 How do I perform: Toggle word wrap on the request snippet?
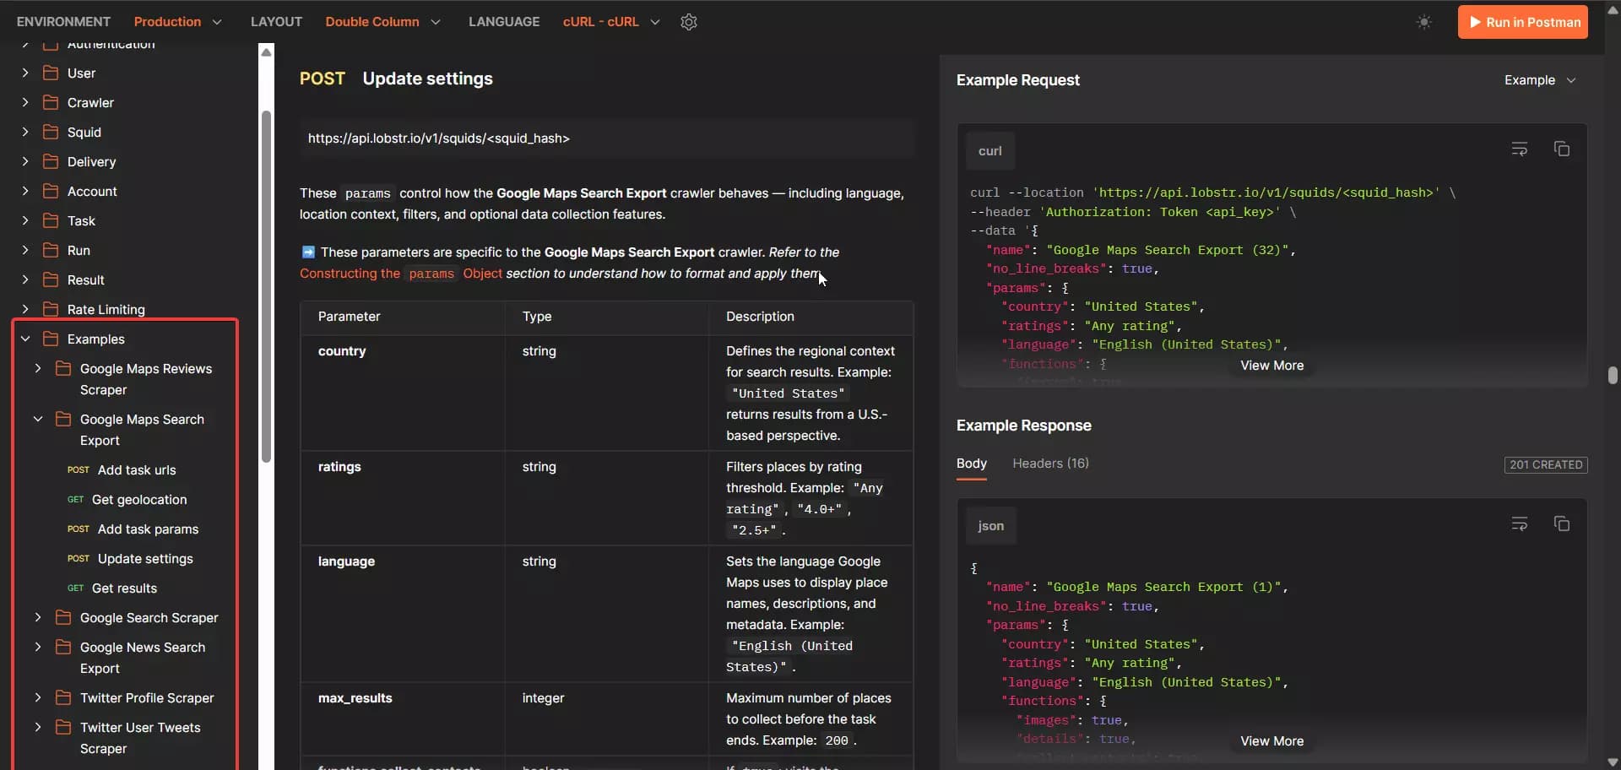(x=1520, y=149)
